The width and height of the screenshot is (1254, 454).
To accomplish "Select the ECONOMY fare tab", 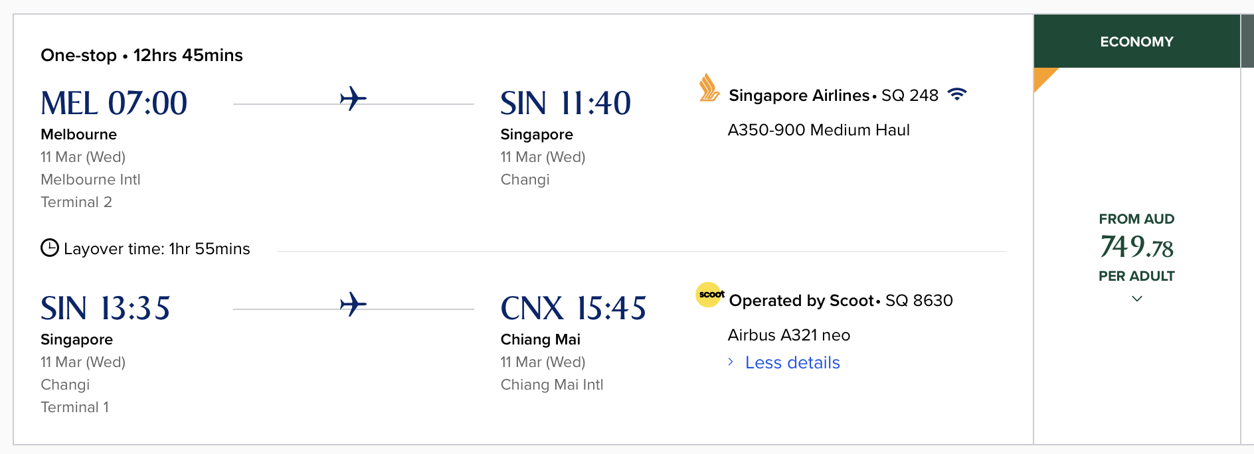I will (x=1136, y=41).
